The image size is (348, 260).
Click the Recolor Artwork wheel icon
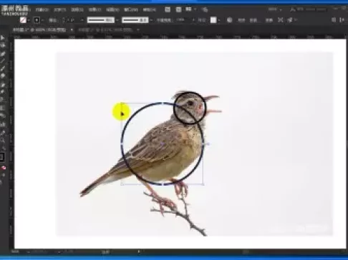point(229,20)
